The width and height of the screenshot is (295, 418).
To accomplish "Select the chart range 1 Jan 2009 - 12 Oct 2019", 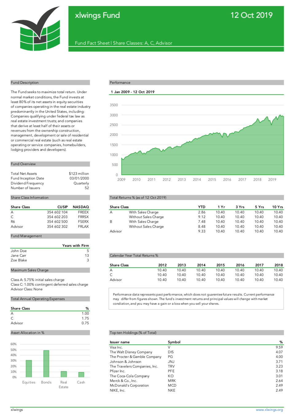I will pyautogui.click(x=132, y=92).
